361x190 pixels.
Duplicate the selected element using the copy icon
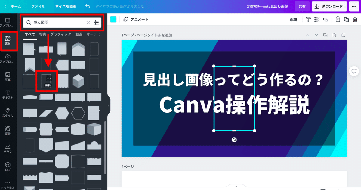click(x=347, y=19)
